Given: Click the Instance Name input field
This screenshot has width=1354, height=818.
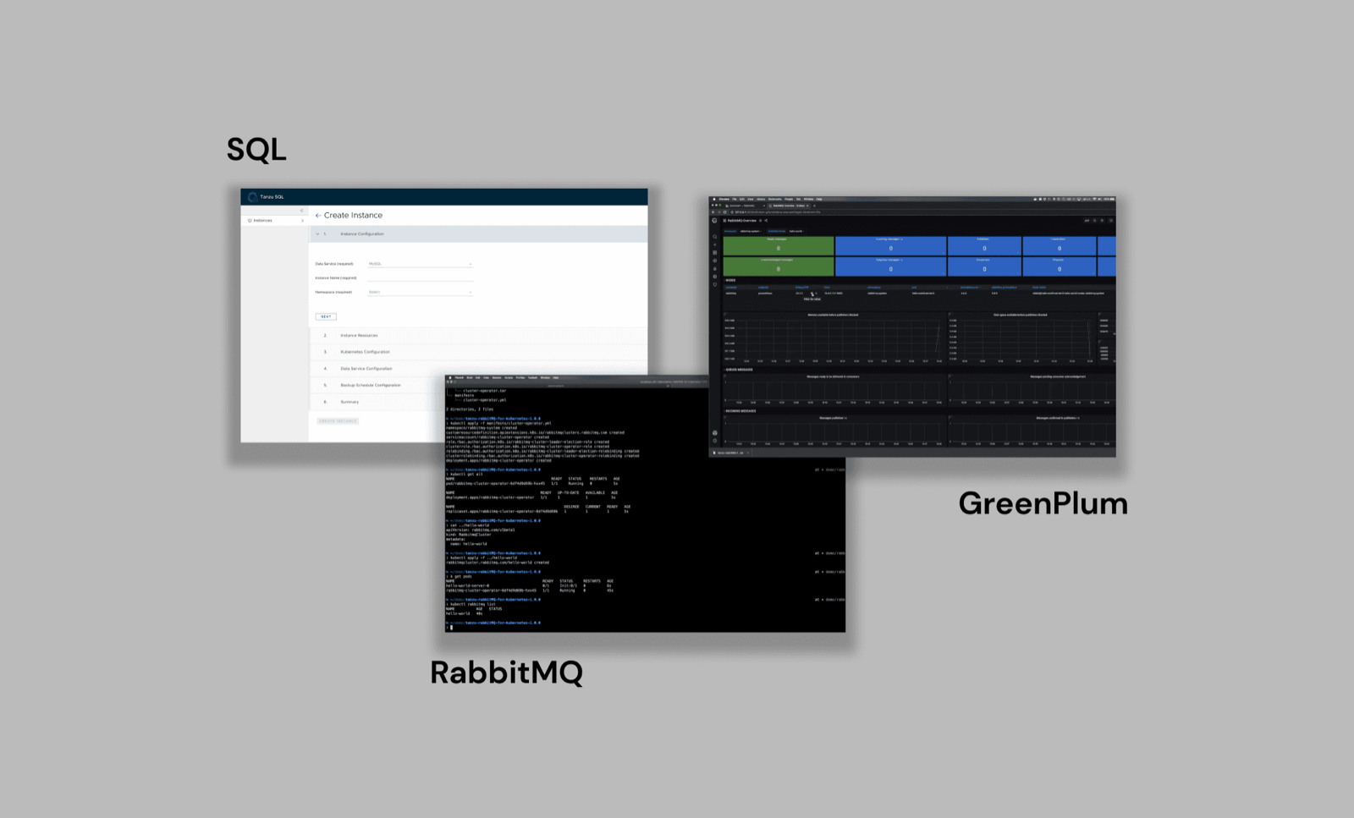Looking at the screenshot, I should (420, 277).
